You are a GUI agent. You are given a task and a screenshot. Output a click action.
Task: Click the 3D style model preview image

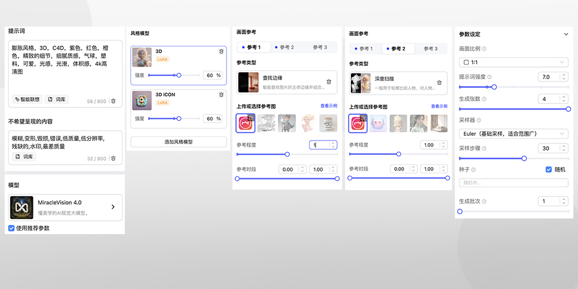point(142,57)
